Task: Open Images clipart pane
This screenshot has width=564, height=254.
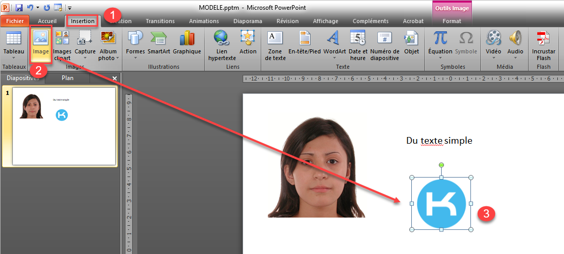Action: coord(62,46)
